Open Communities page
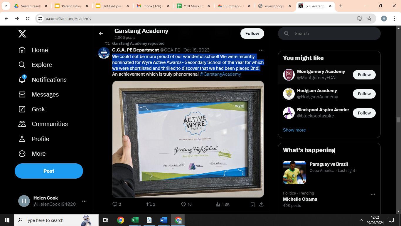This screenshot has width=401, height=226. (43, 124)
